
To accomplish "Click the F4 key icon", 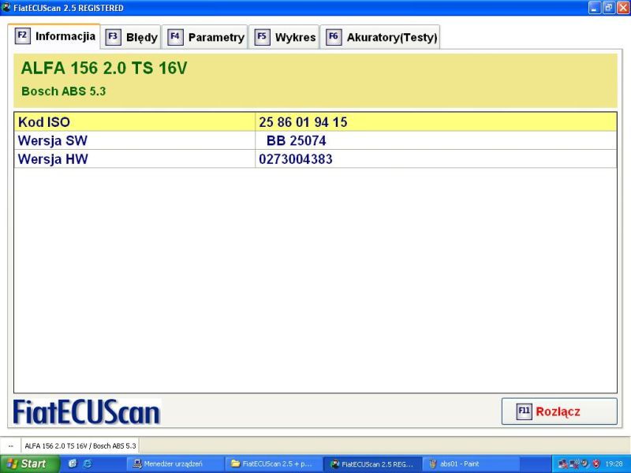I will click(175, 37).
